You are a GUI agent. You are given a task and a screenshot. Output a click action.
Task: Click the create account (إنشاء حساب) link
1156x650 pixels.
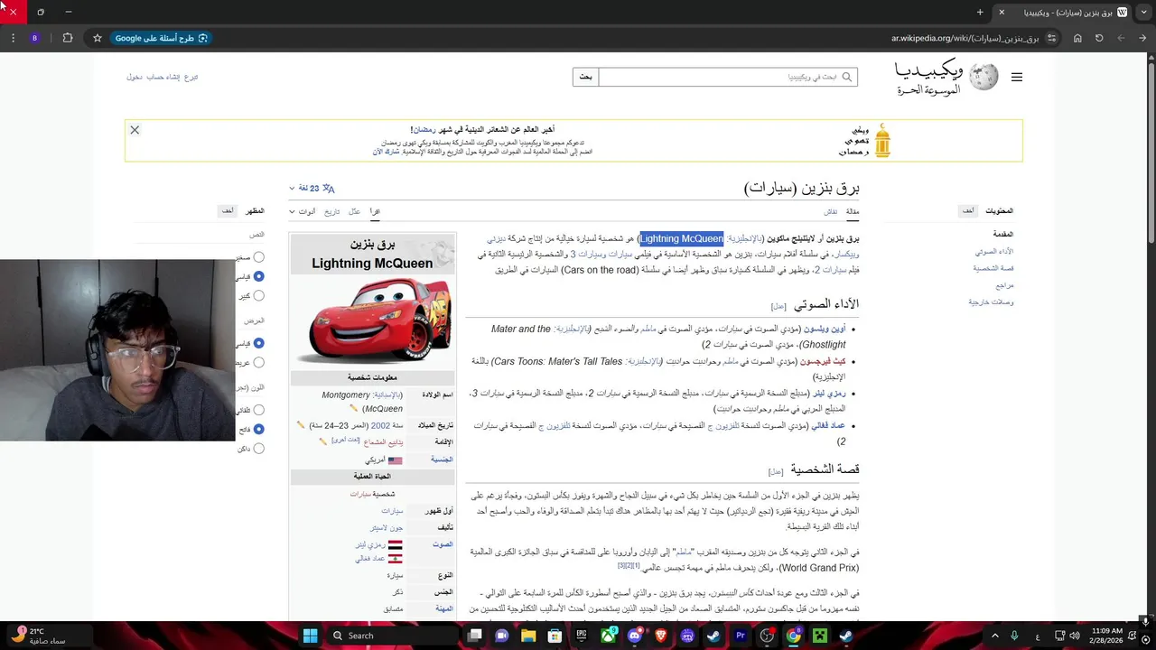click(163, 77)
